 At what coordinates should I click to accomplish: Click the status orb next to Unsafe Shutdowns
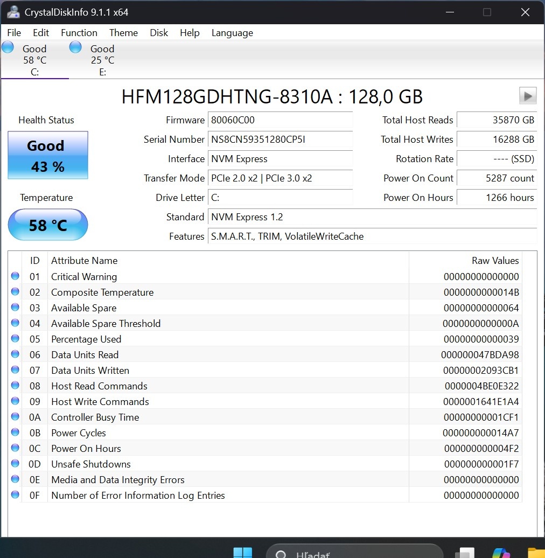tap(15, 463)
